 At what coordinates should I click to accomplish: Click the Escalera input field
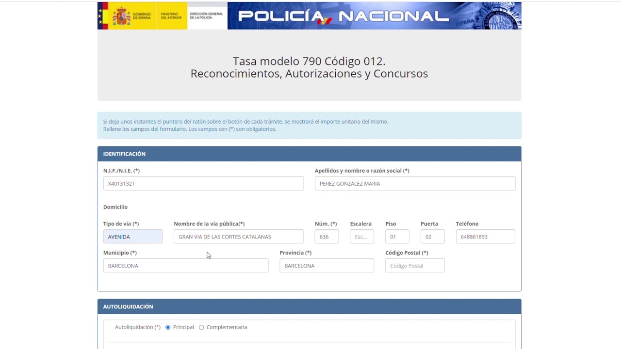click(x=362, y=237)
